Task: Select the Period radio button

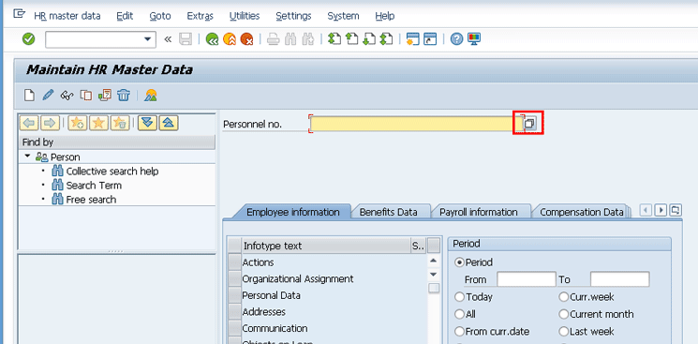Action: click(459, 262)
